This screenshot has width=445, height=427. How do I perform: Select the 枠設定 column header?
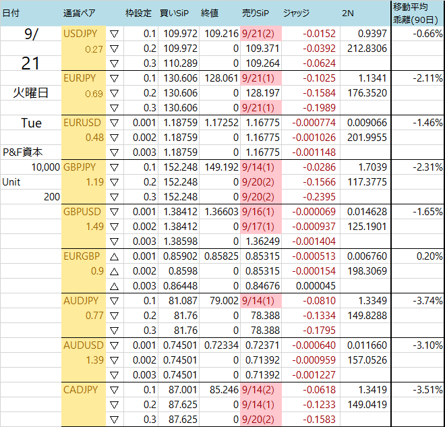(138, 13)
